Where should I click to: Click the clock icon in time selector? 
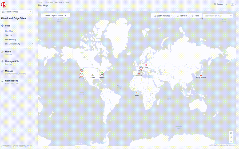tap(155, 16)
